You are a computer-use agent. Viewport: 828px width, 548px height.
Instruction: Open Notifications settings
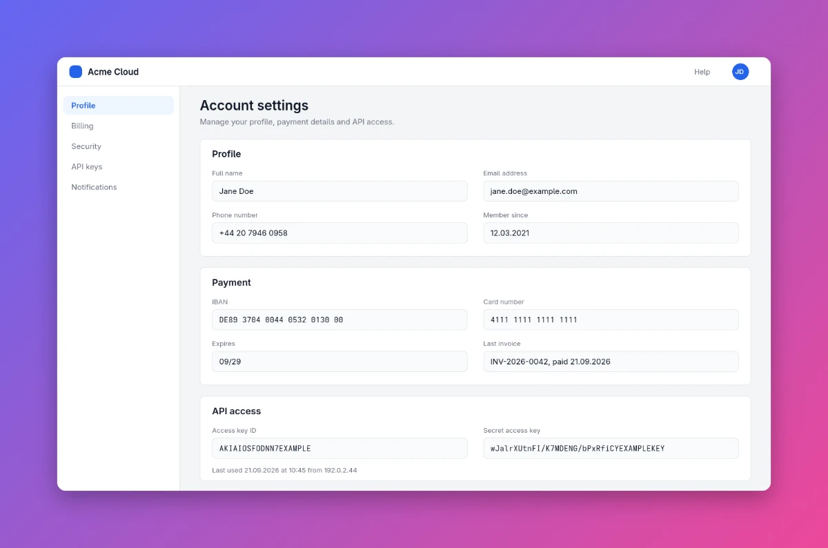[119, 187]
